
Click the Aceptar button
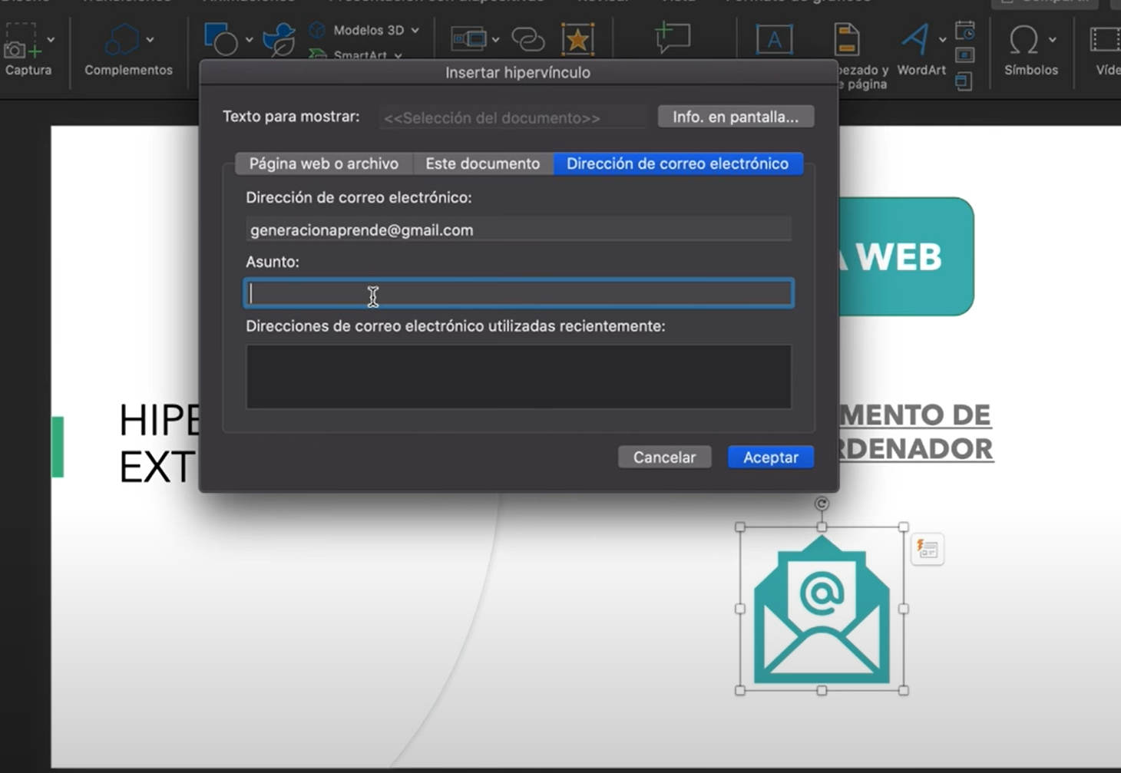[771, 458]
